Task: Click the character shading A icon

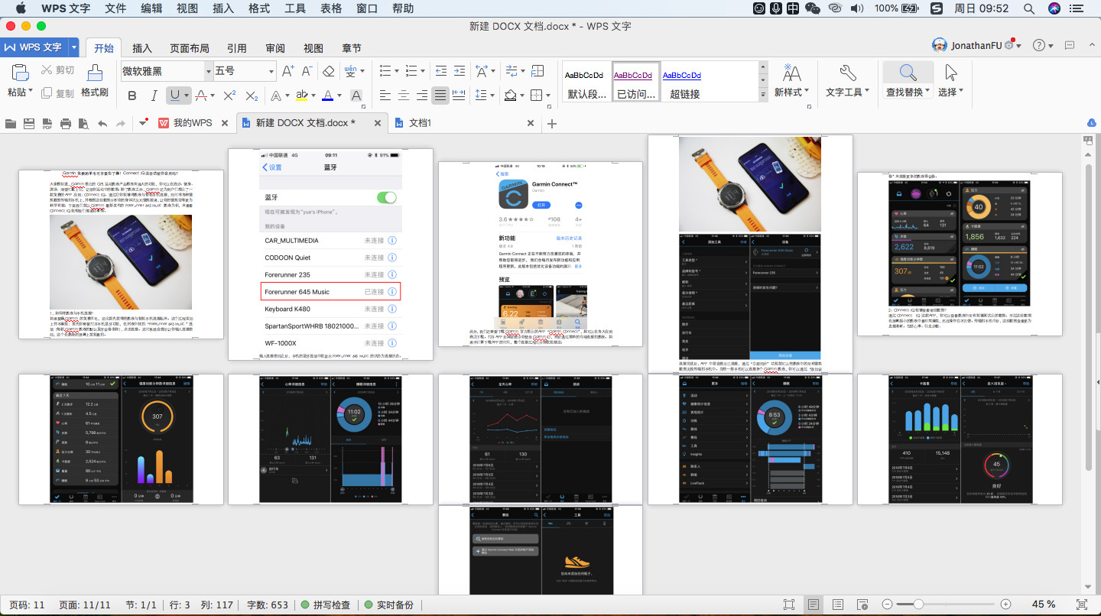Action: click(x=356, y=96)
